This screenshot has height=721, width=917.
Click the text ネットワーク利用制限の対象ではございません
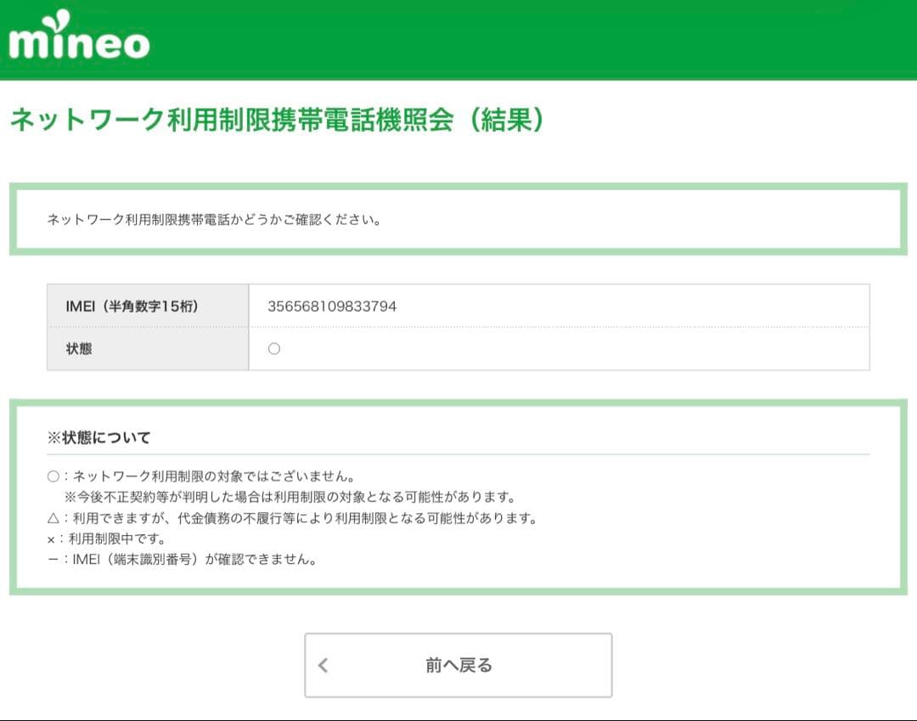click(214, 477)
